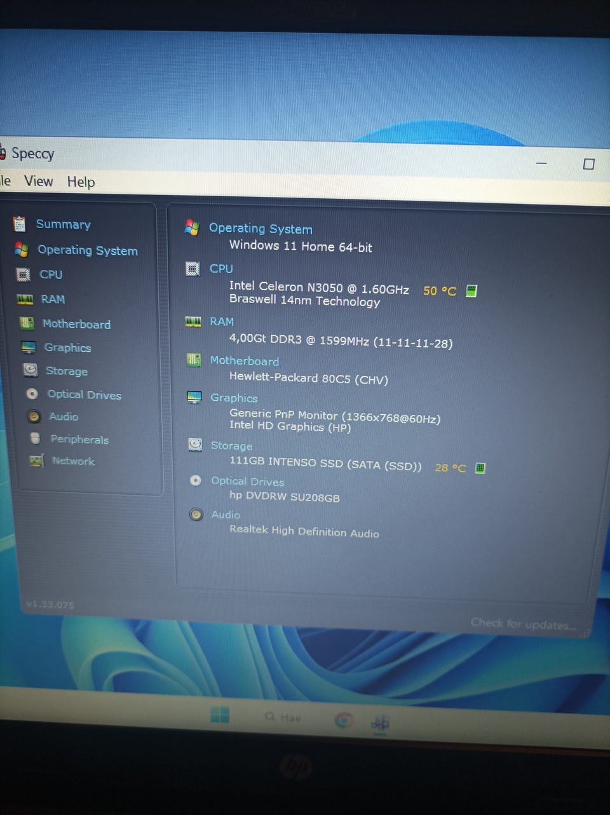
Task: Click the Audio heading link in summary
Action: 226,515
